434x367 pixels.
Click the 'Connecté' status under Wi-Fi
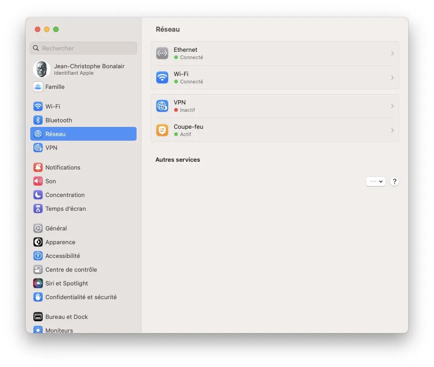coord(192,82)
